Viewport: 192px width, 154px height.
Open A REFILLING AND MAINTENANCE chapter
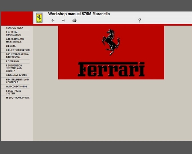pos(15,40)
